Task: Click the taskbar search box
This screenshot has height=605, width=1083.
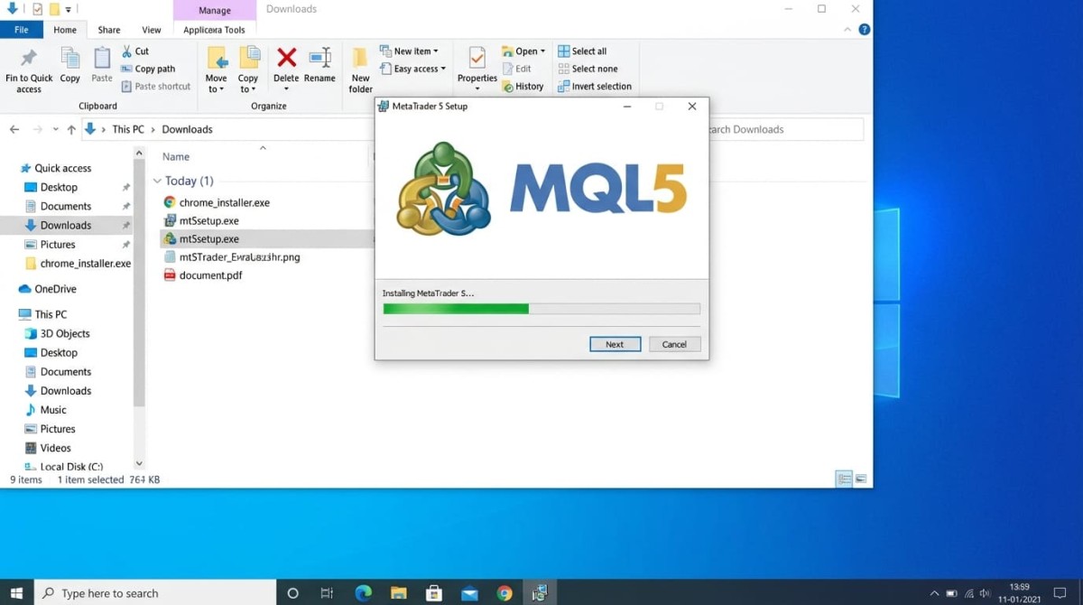Action: click(x=157, y=593)
